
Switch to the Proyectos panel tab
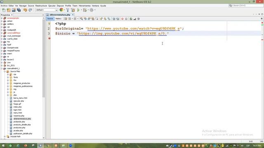point(5,15)
